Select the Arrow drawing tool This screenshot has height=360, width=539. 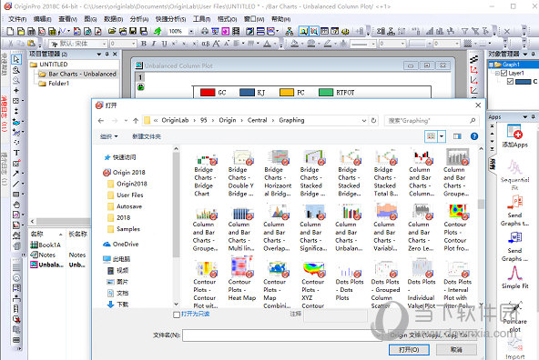coord(16,174)
